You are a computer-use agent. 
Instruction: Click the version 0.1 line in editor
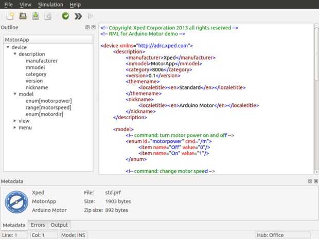[153, 76]
